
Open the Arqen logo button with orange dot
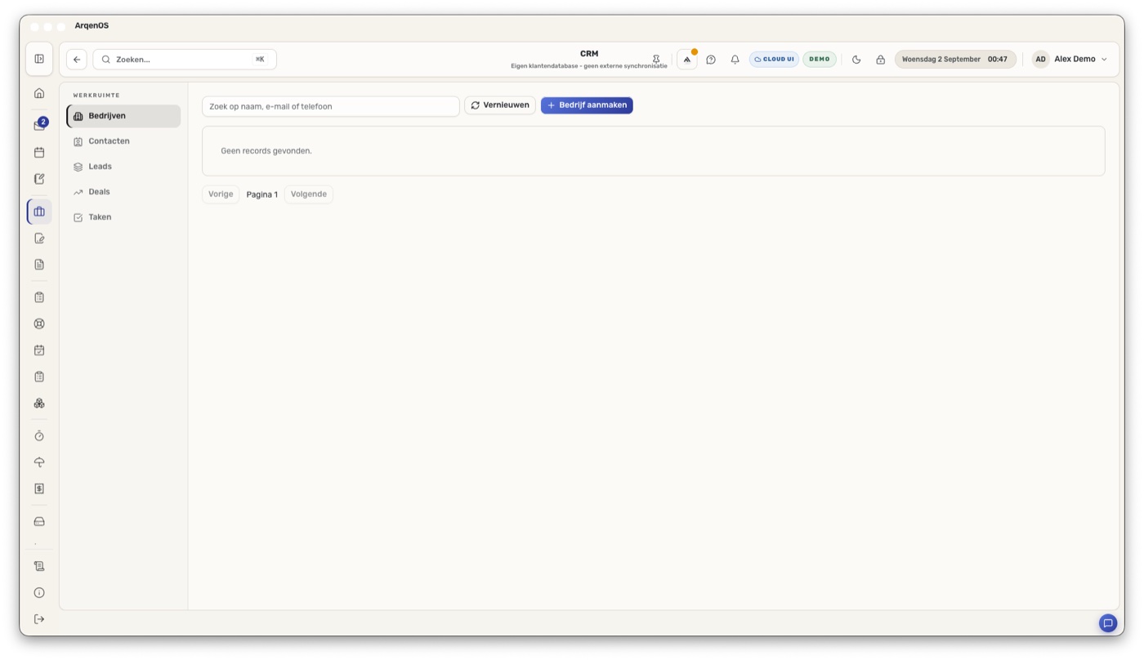click(x=687, y=59)
